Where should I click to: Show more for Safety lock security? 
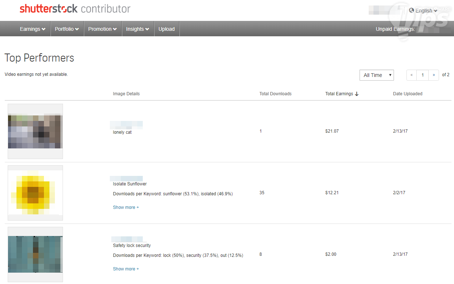coord(126,269)
